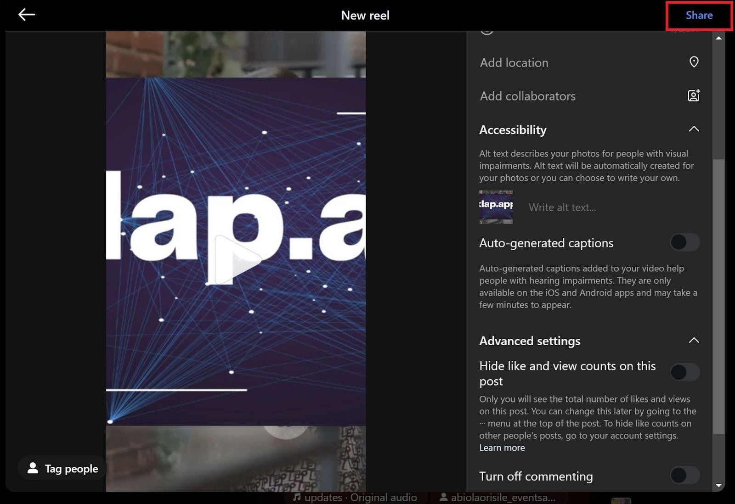Viewport: 735px width, 504px height.
Task: Click the music note Original audio label
Action: [355, 498]
